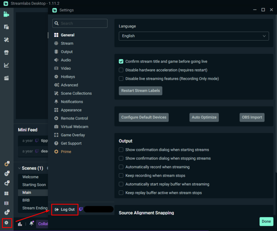Open the Output settings category
Screen dimensions: 277x231
63,52
